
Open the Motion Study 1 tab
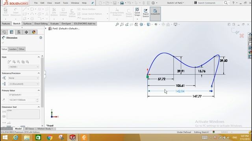coord(45,129)
